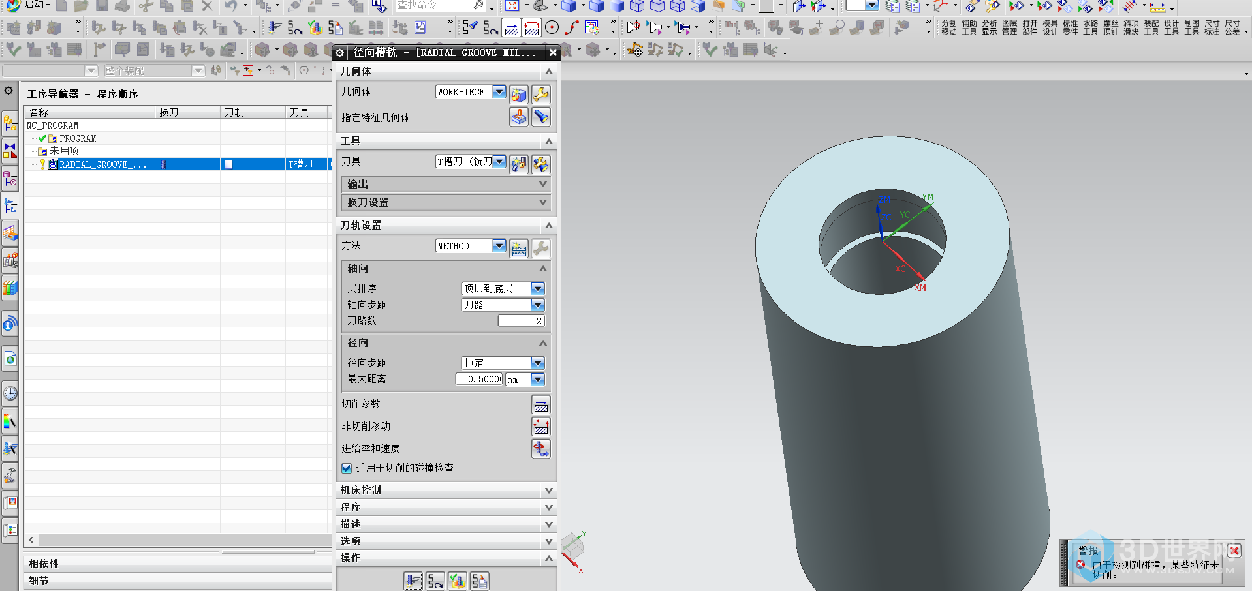Open the Machine Tool Navigator sidebar tab

point(10,260)
